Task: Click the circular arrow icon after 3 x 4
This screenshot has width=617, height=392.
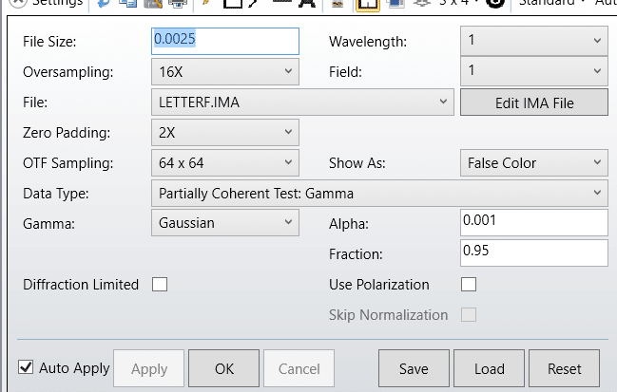Action: tap(494, 4)
